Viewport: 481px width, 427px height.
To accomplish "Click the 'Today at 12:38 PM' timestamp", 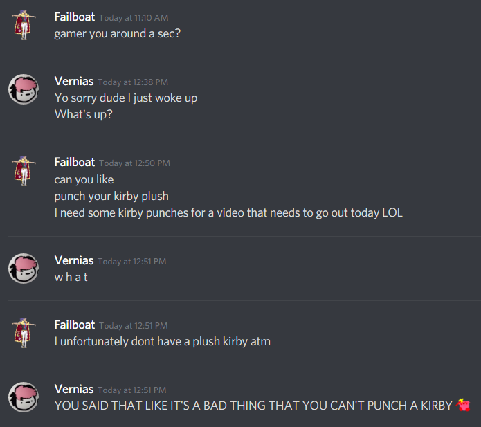I will pos(133,82).
